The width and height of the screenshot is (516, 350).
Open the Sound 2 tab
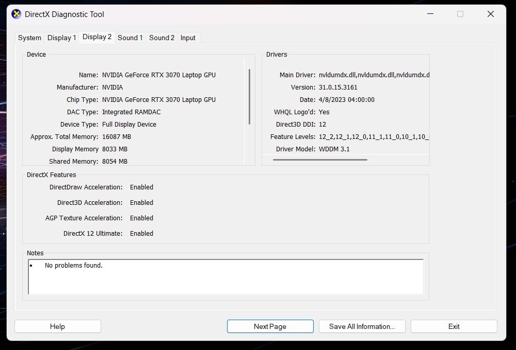162,38
